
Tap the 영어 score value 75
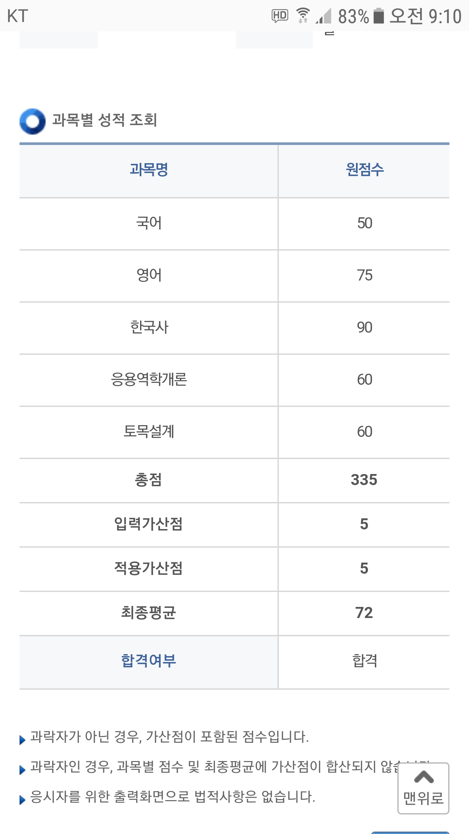pos(364,276)
